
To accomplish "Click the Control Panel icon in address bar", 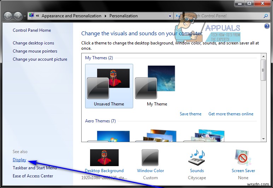I will pyautogui.click(x=31, y=16).
